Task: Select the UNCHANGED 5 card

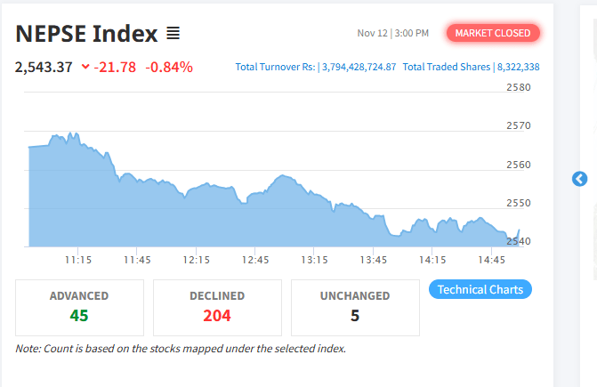Action: [x=355, y=307]
